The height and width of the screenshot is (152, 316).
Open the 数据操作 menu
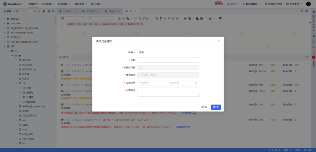(33, 4)
